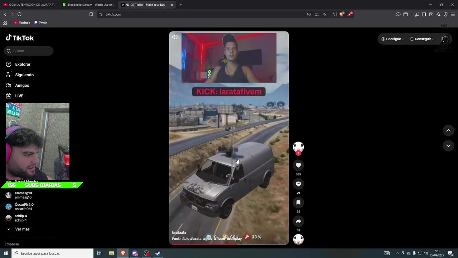Open File Explorer from the taskbar
The height and width of the screenshot is (258, 458).
pyautogui.click(x=111, y=253)
